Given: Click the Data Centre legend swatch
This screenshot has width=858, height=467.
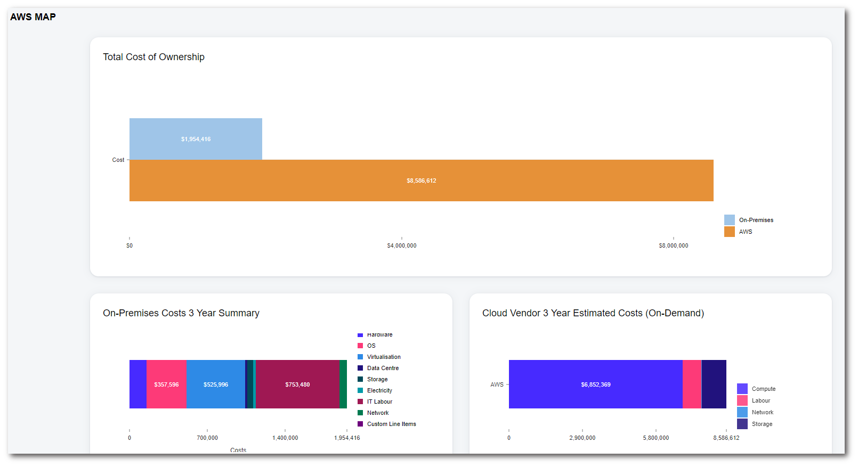Looking at the screenshot, I should pyautogui.click(x=360, y=368).
